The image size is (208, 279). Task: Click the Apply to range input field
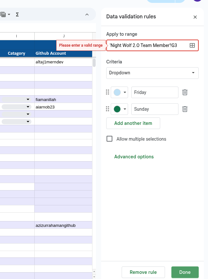(x=148, y=45)
